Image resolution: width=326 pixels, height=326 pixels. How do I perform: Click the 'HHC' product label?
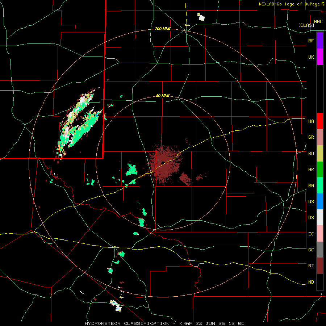(x=318, y=22)
